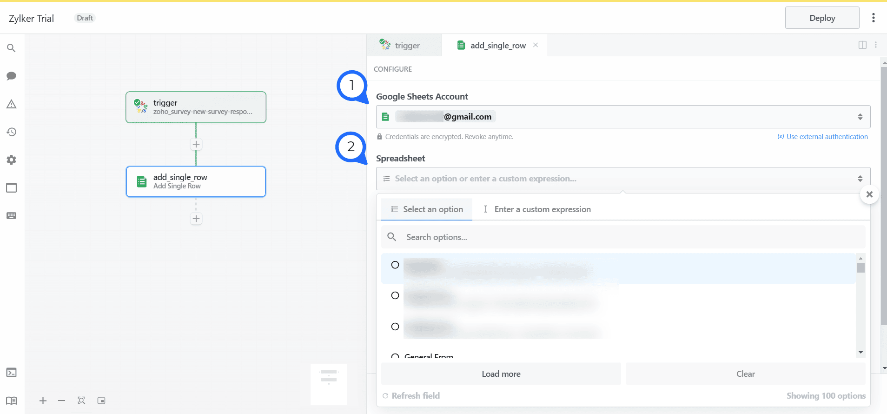
Task: Click the search icon in left sidebar
Action: click(x=11, y=48)
